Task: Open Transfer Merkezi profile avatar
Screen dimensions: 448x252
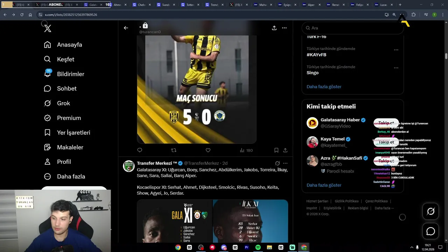Action: tap(129, 166)
